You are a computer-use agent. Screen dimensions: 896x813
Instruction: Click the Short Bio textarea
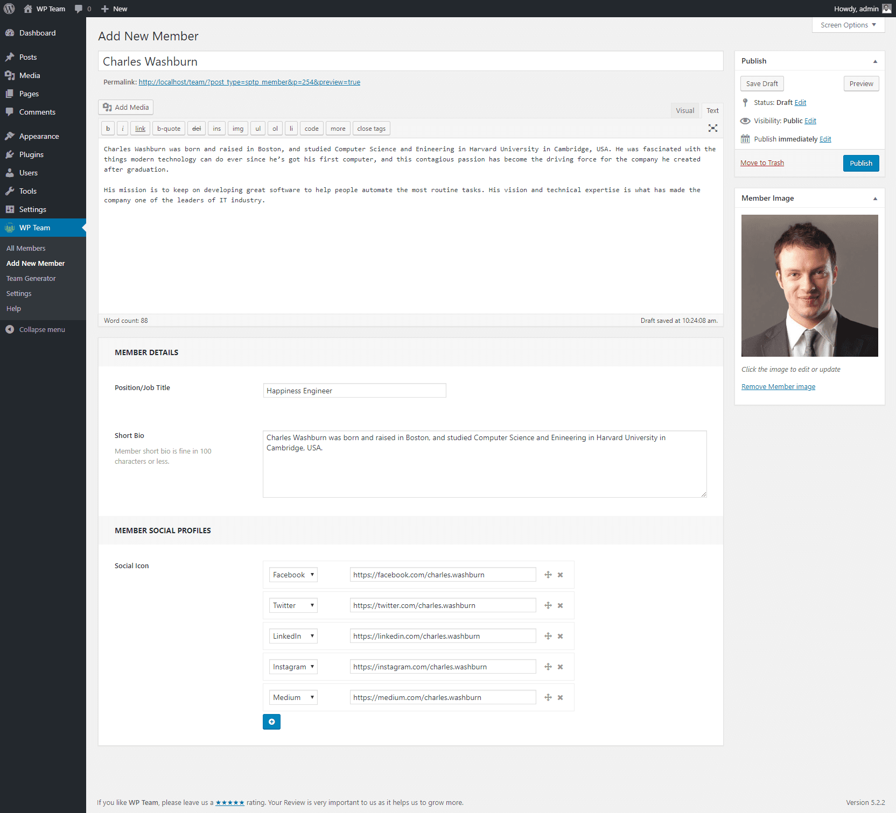tap(485, 464)
